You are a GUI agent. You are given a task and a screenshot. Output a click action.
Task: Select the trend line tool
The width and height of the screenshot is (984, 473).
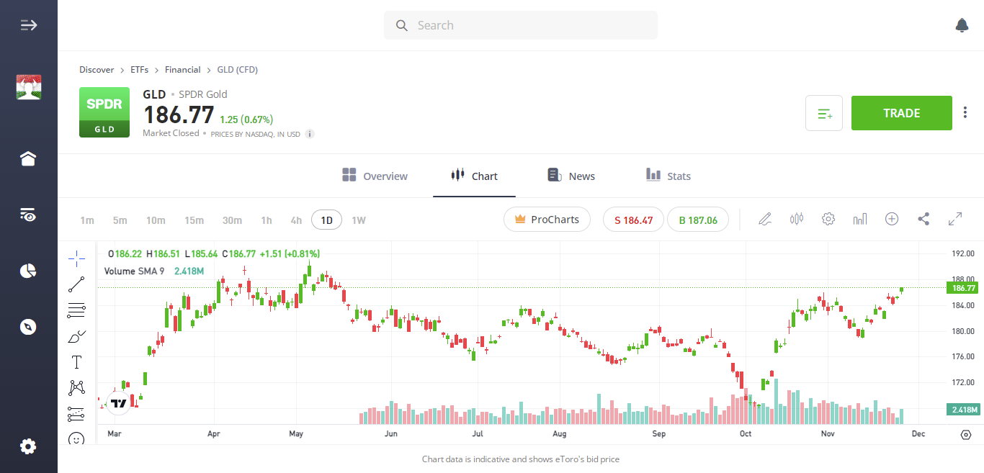76,284
